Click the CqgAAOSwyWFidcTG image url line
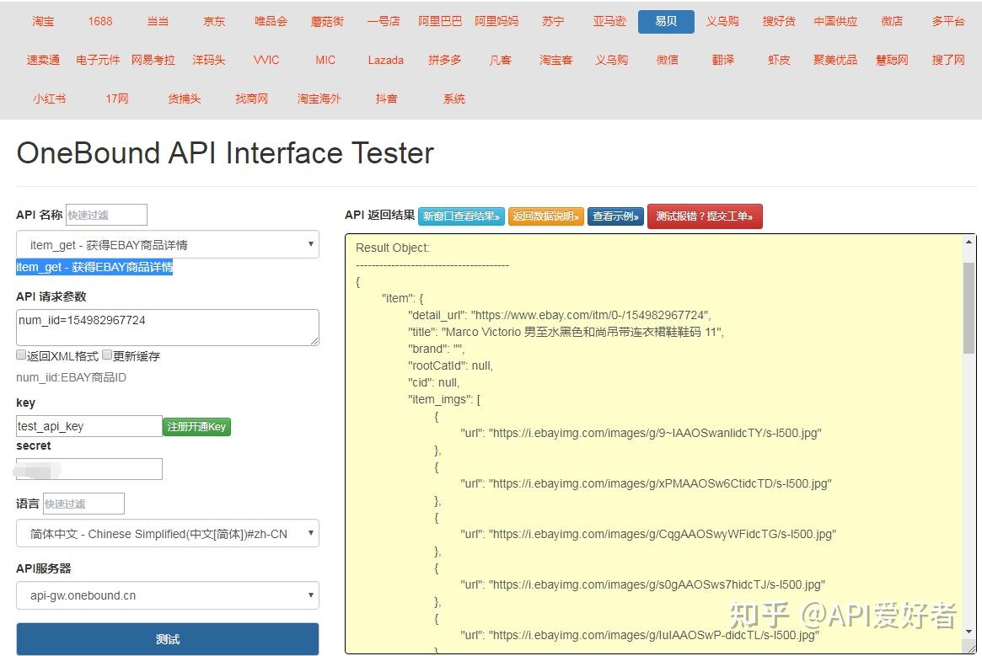This screenshot has width=982, height=656. click(648, 534)
